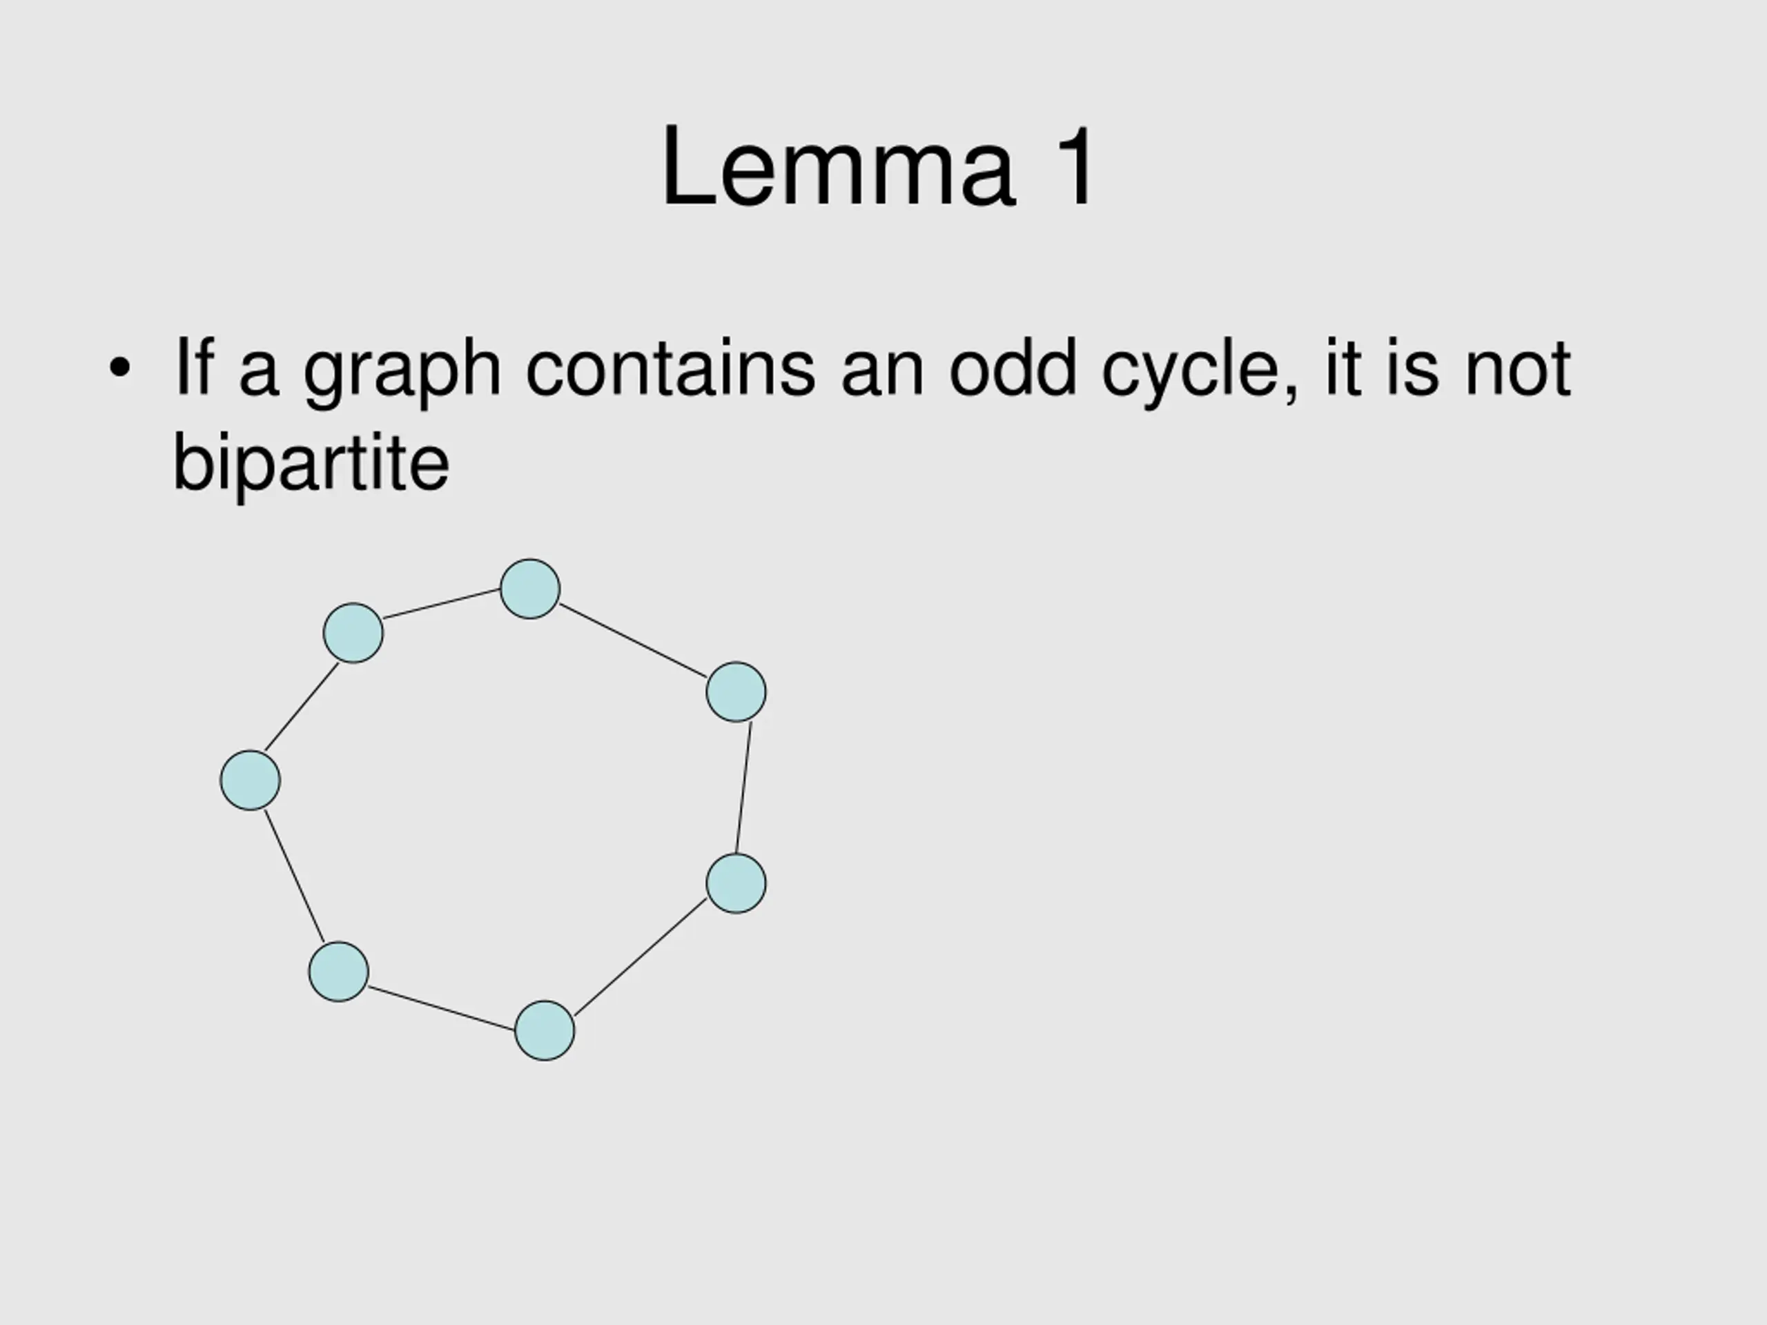1767x1325 pixels.
Task: Click the edge from leftmost node to upper-left node
Action: click(x=301, y=707)
